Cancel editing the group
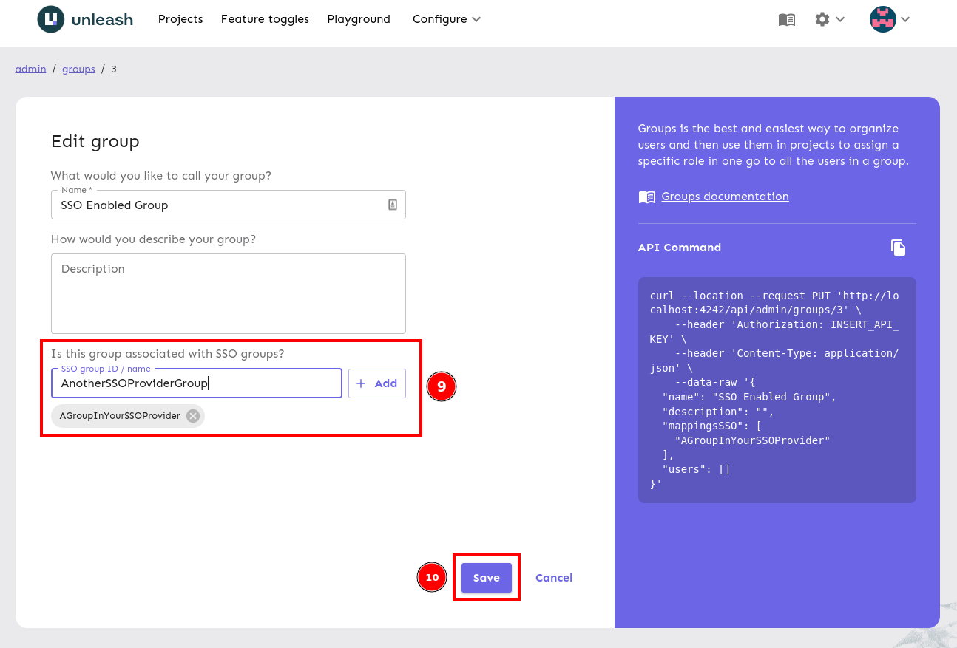Image resolution: width=957 pixels, height=648 pixels. pos(553,577)
